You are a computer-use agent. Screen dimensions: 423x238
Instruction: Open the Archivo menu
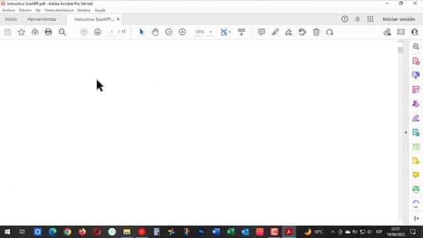[x=9, y=11]
